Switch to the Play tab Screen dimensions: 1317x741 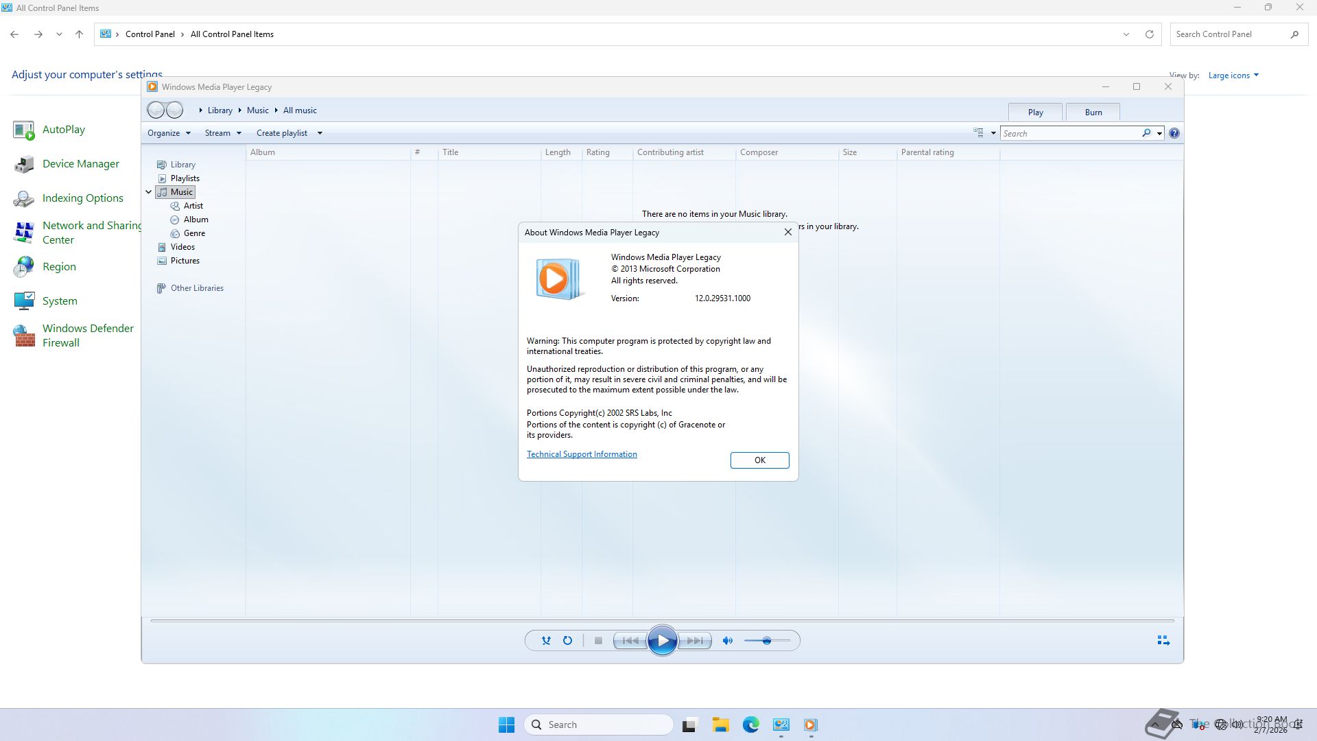click(1035, 113)
